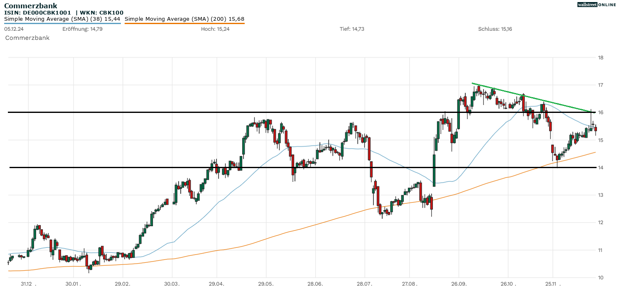The width and height of the screenshot is (619, 286).
Task: Click the 25.11. date on the x-axis
Action: click(552, 284)
